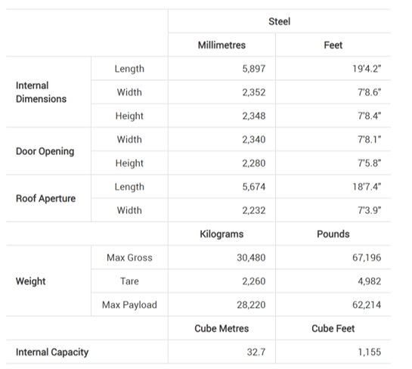
Task: Click the Internal Dimensions row label
Action: click(x=41, y=92)
